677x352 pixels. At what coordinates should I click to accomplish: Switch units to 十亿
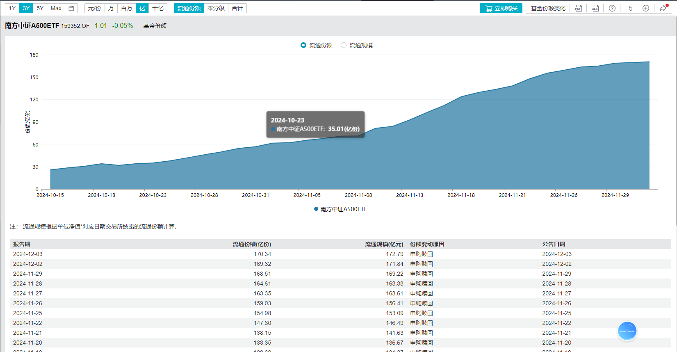click(158, 8)
